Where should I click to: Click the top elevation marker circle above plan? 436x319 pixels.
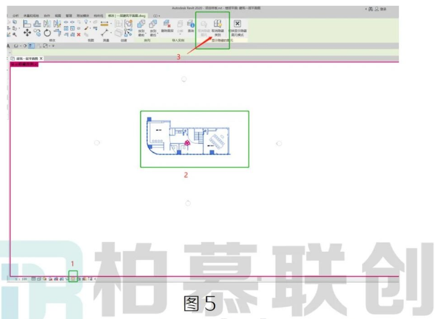[x=184, y=79]
